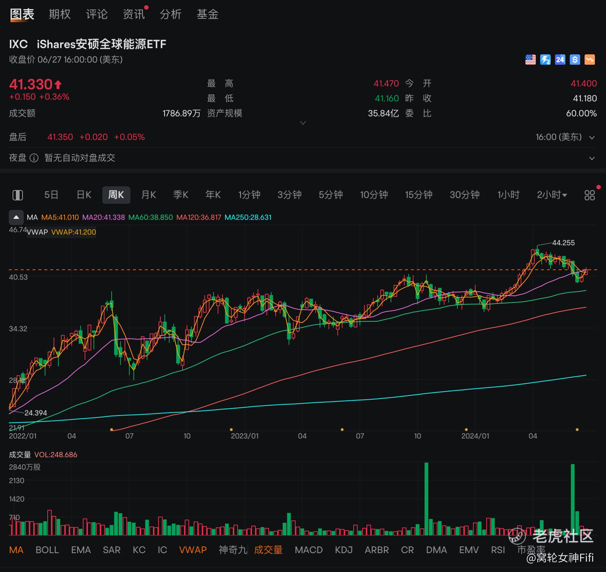
Task: Enable the SAR indicator
Action: pos(112,550)
